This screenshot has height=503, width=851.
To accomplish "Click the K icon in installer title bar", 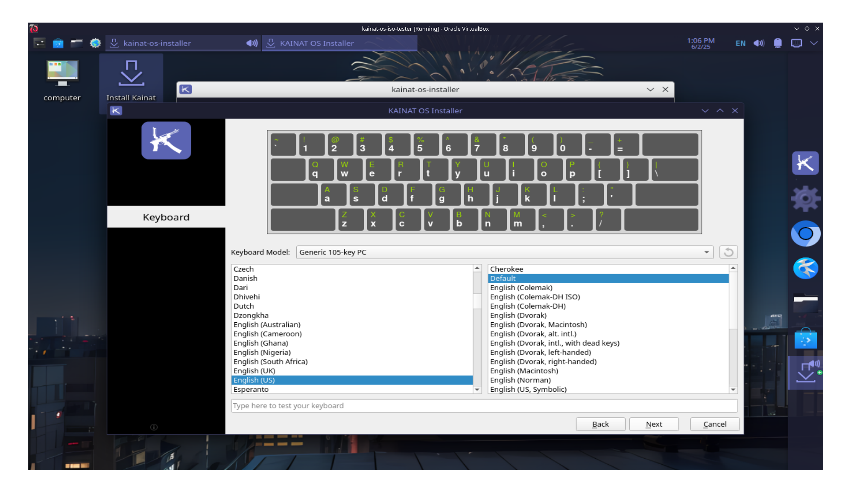I will [x=116, y=111].
